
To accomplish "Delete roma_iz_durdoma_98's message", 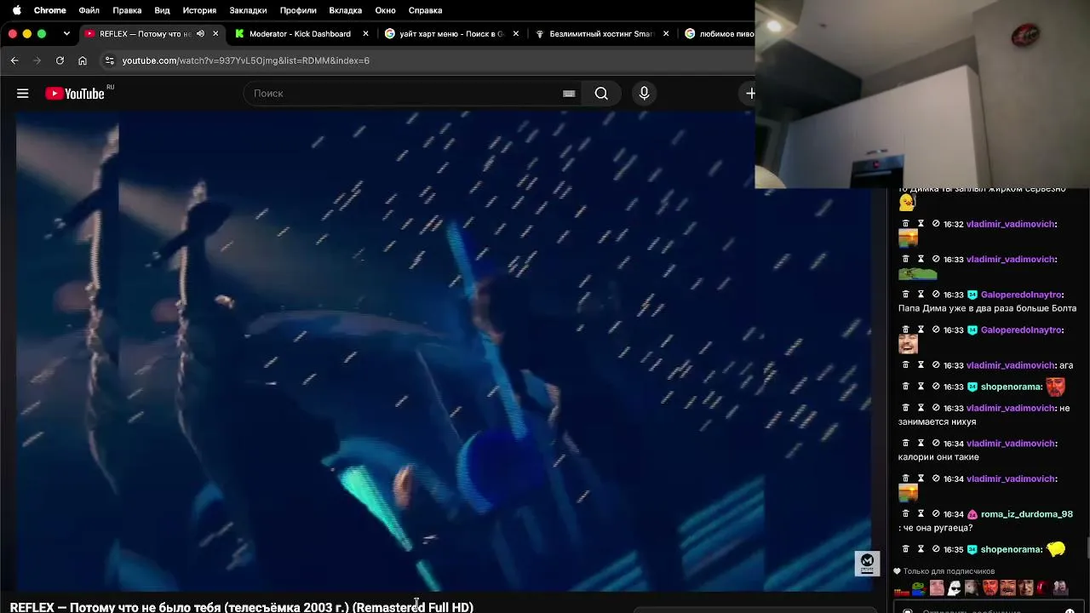I will (x=905, y=514).
